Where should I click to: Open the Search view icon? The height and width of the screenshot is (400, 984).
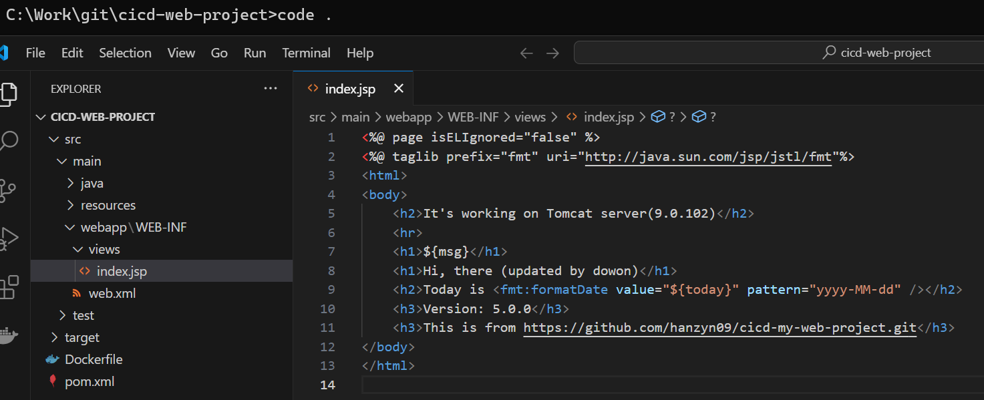(x=9, y=141)
